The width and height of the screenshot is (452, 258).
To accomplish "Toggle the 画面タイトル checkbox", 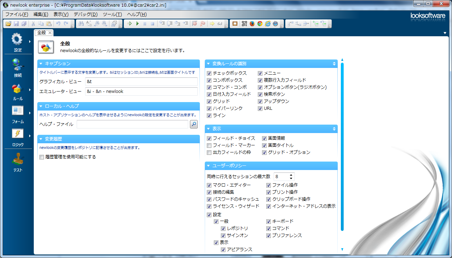I will (265, 145).
